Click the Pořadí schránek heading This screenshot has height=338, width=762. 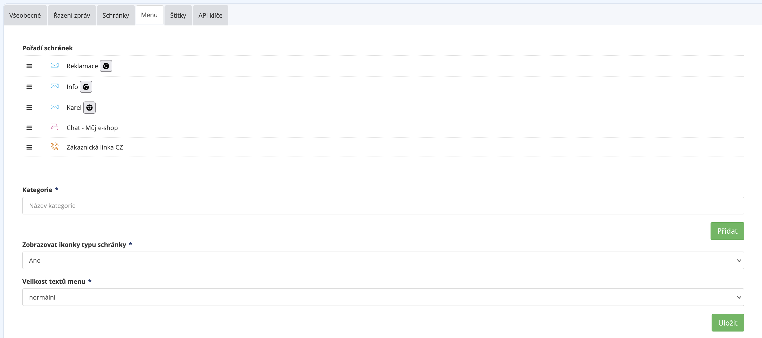(48, 48)
